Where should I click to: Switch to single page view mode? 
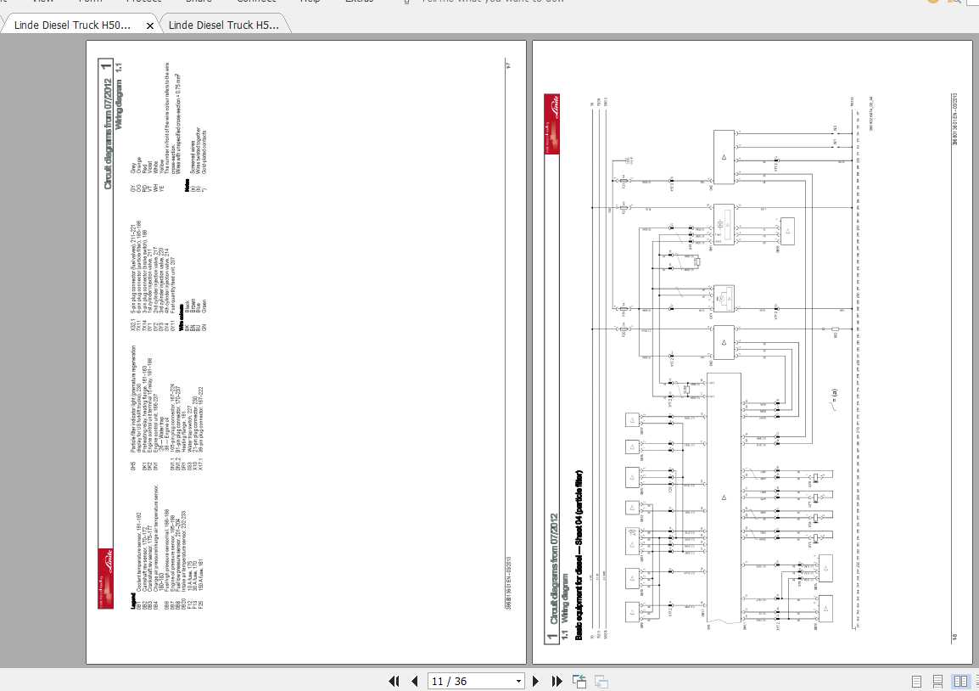tap(916, 682)
